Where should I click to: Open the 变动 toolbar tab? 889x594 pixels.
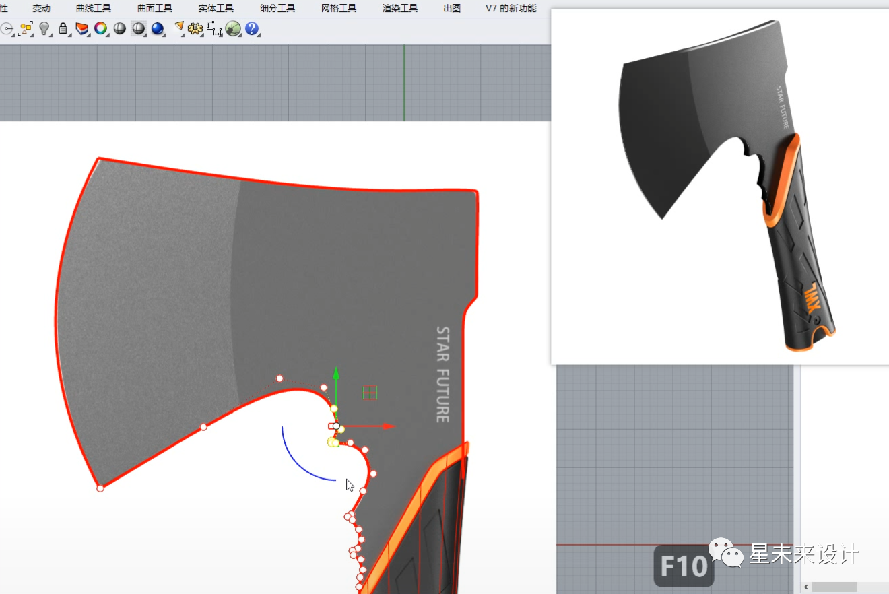[x=41, y=8]
